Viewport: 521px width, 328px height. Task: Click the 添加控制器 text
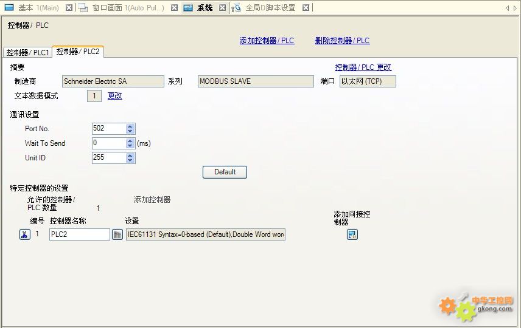pyautogui.click(x=152, y=200)
